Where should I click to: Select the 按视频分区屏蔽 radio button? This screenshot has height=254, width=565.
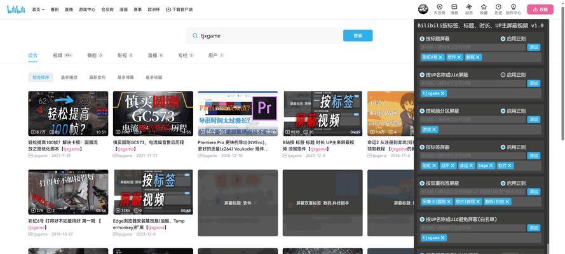tap(422, 111)
